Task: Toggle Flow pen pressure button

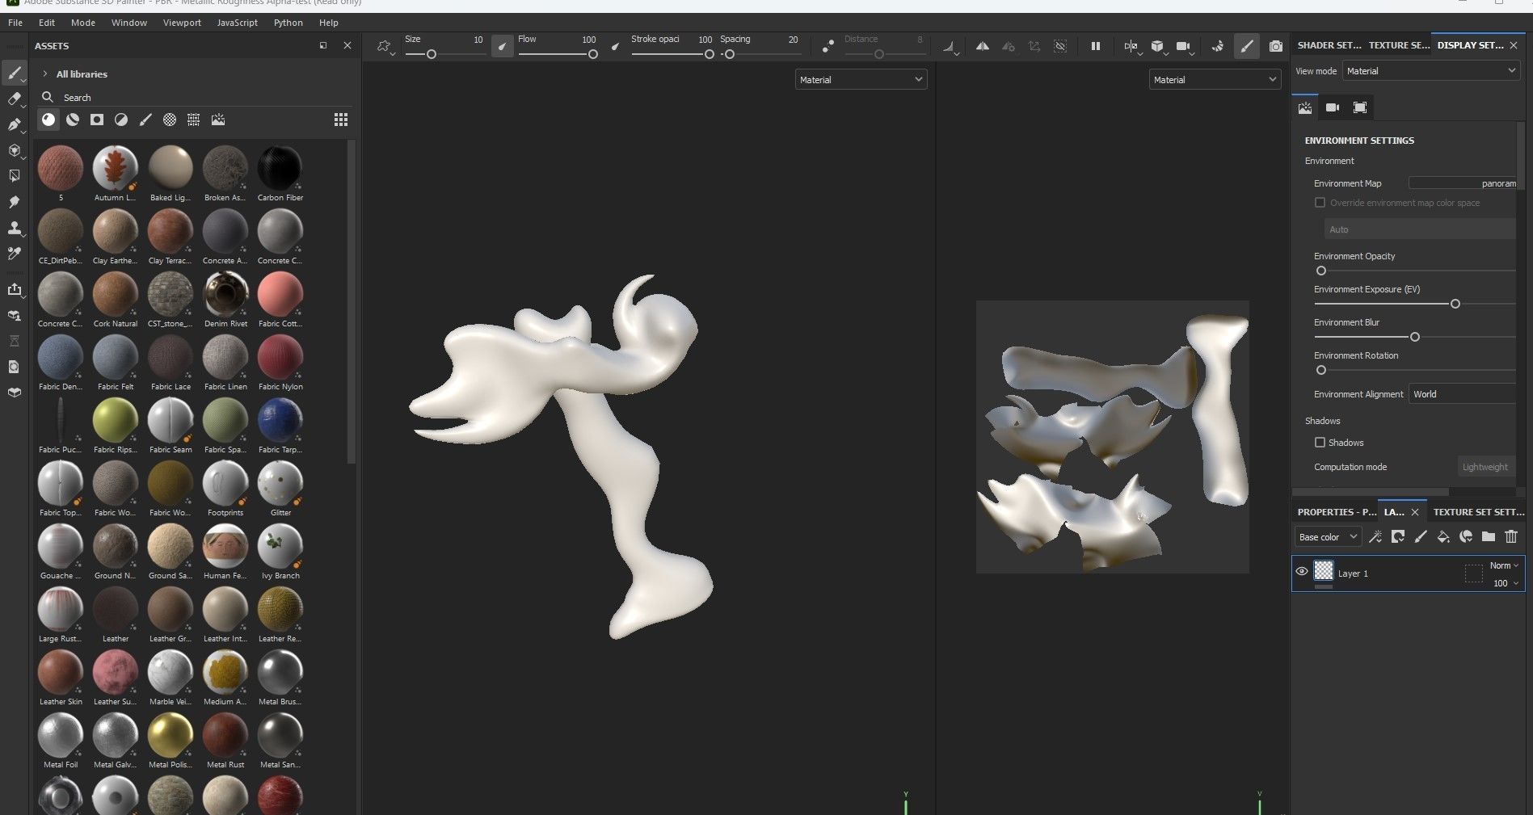Action: [x=616, y=47]
